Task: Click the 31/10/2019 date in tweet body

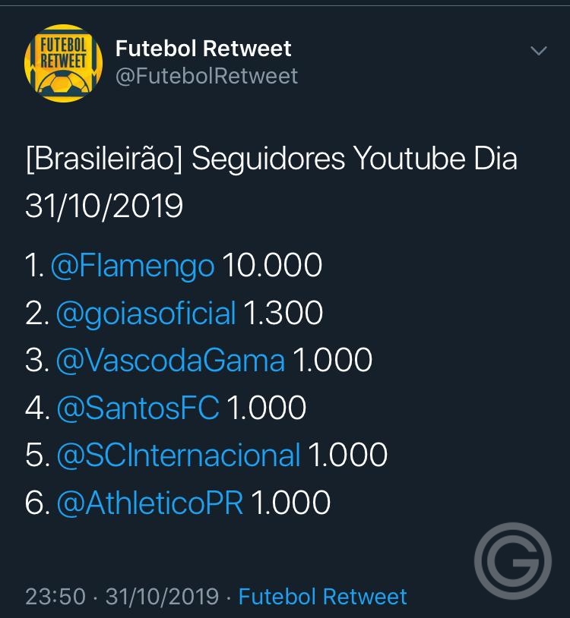Action: click(104, 207)
